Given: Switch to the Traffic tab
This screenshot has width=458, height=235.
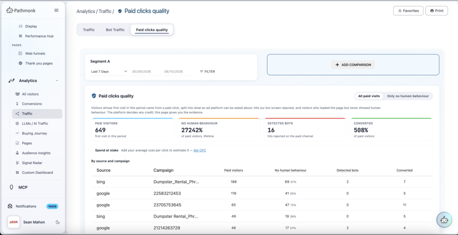Looking at the screenshot, I should (x=89, y=30).
